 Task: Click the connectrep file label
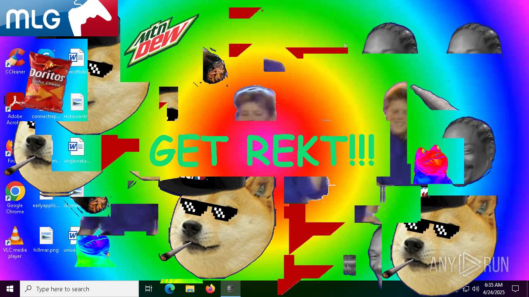tap(46, 116)
